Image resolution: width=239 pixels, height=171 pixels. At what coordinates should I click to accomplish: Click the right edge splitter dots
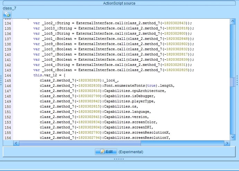(237, 80)
